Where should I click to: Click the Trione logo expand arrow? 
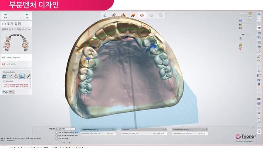click(256, 136)
